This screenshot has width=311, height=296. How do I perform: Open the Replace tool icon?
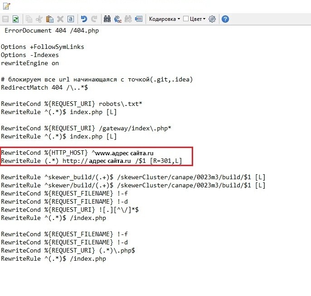(x=118, y=19)
